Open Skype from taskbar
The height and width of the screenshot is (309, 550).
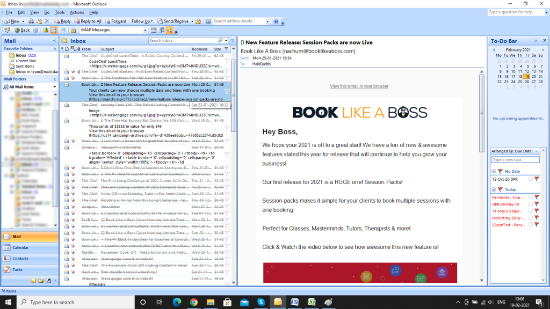pos(261,302)
